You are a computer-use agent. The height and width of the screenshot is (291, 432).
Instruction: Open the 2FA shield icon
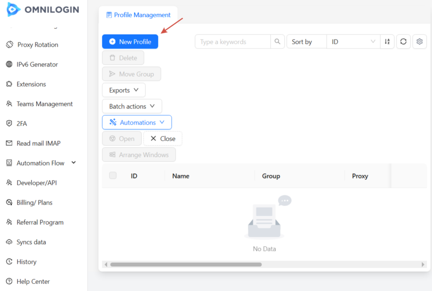tap(9, 123)
